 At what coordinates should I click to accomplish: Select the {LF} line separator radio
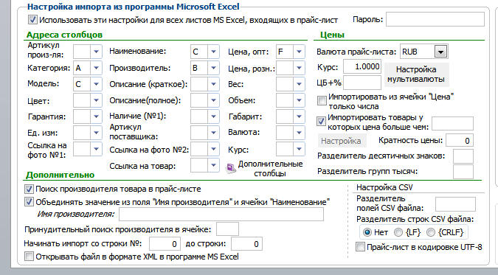(x=398, y=232)
